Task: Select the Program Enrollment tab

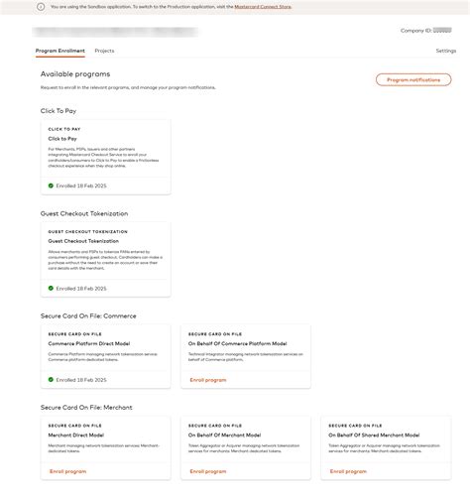Action: (60, 51)
